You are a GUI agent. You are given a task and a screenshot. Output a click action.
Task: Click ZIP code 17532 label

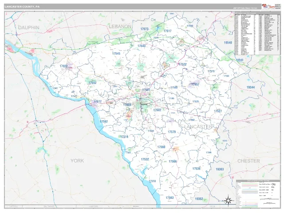click(145, 159)
